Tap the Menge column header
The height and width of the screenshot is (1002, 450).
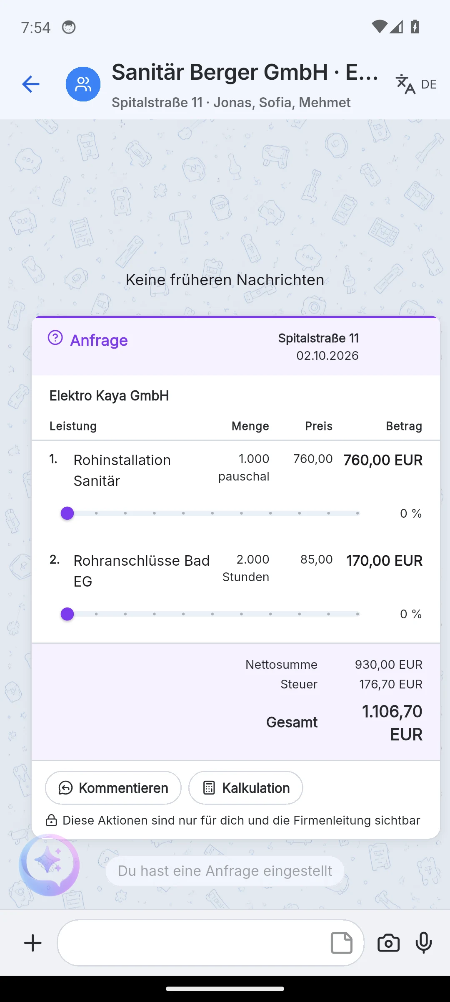coord(250,426)
